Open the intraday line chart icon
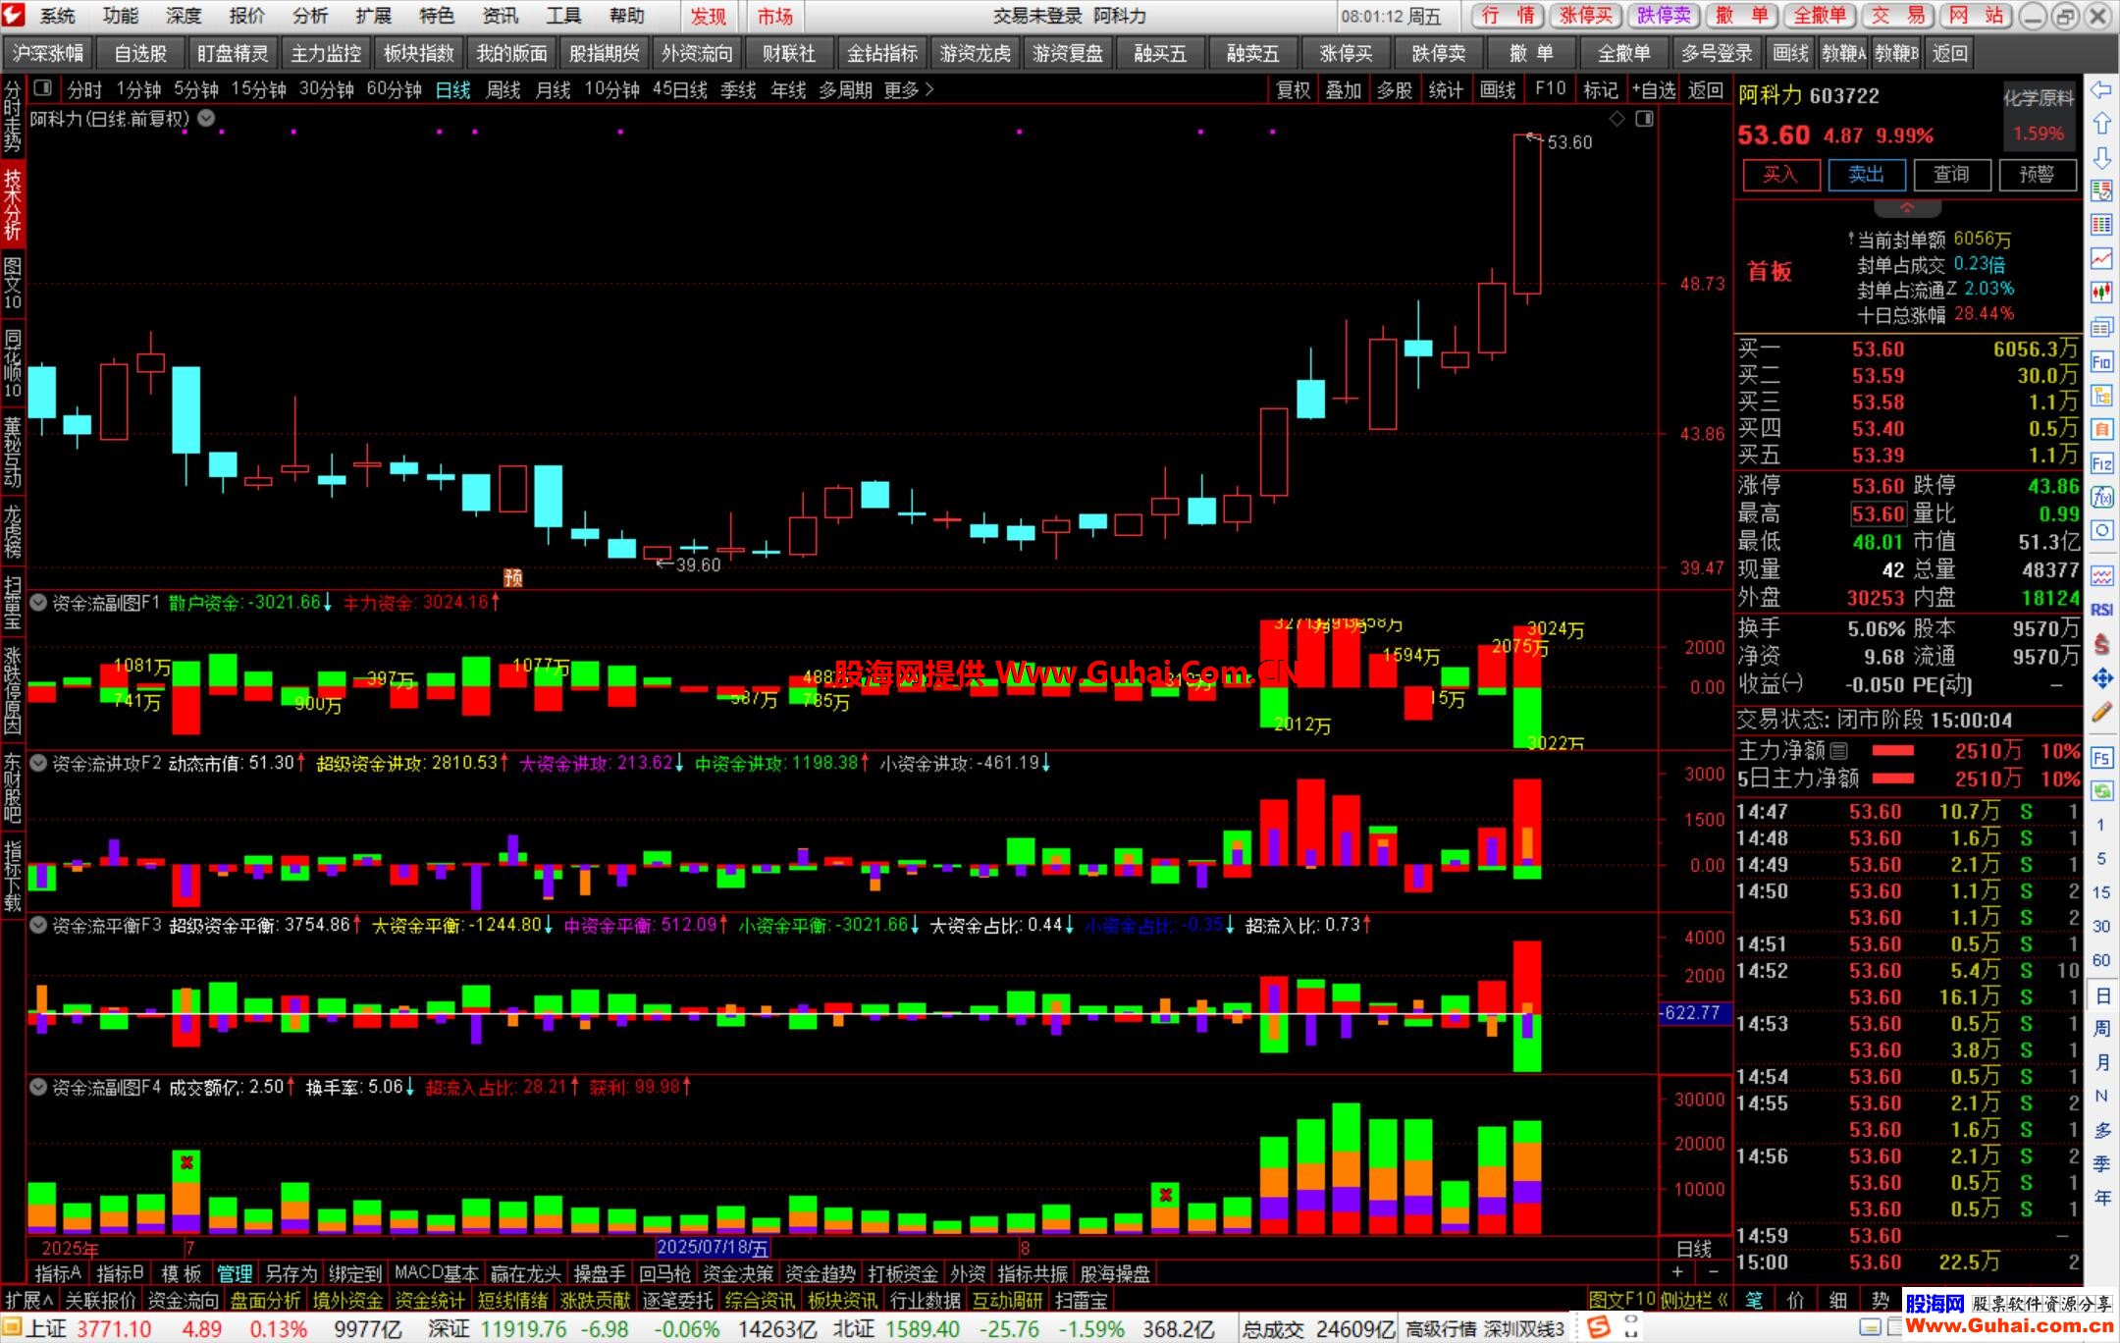Image resolution: width=2120 pixels, height=1343 pixels. 2101,258
